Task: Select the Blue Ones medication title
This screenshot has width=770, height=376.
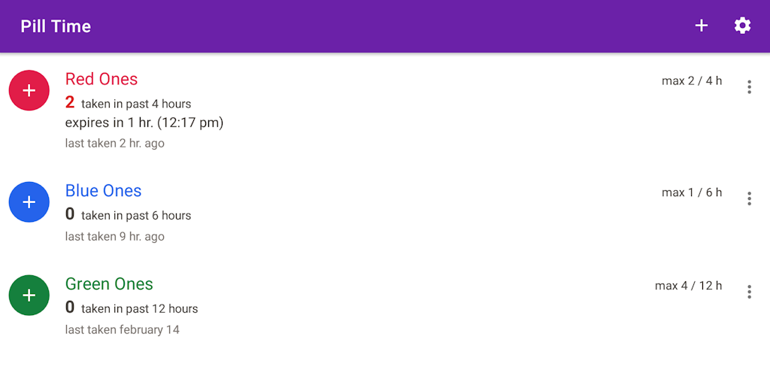Action: click(103, 191)
